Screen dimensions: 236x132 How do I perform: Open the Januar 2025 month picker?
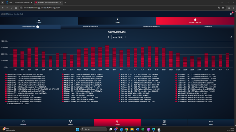(x=117, y=37)
